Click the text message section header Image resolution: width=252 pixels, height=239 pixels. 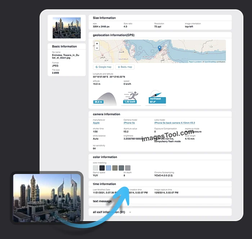point(102,201)
